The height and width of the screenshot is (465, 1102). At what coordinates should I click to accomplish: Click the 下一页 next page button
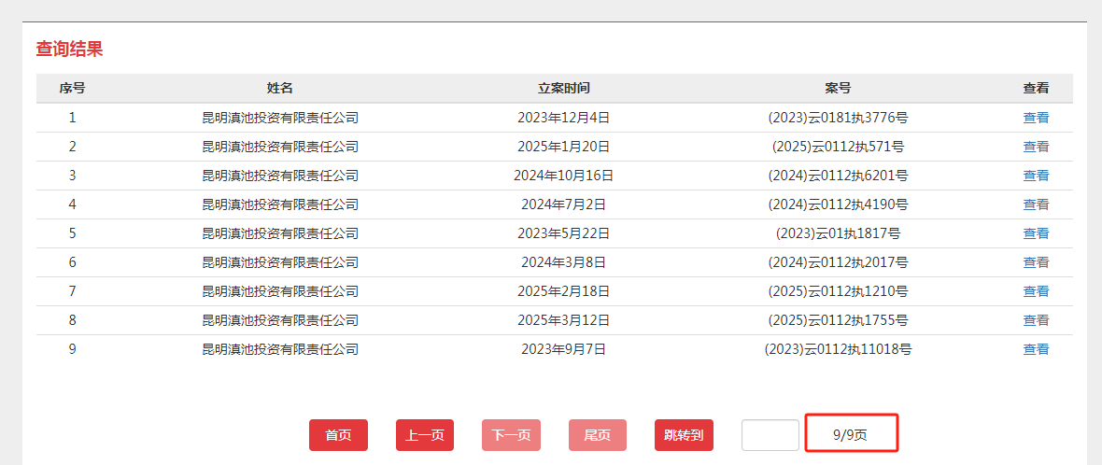point(511,435)
